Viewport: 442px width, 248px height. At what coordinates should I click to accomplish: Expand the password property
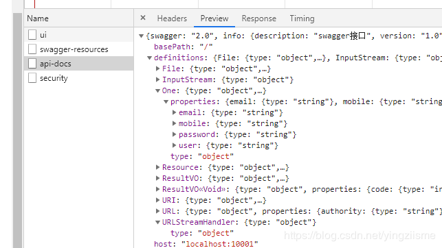pos(174,134)
